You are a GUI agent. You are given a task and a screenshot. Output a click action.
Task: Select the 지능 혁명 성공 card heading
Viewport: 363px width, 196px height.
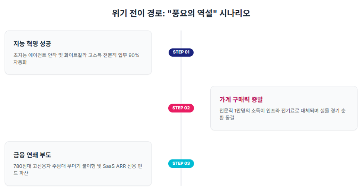click(32, 44)
